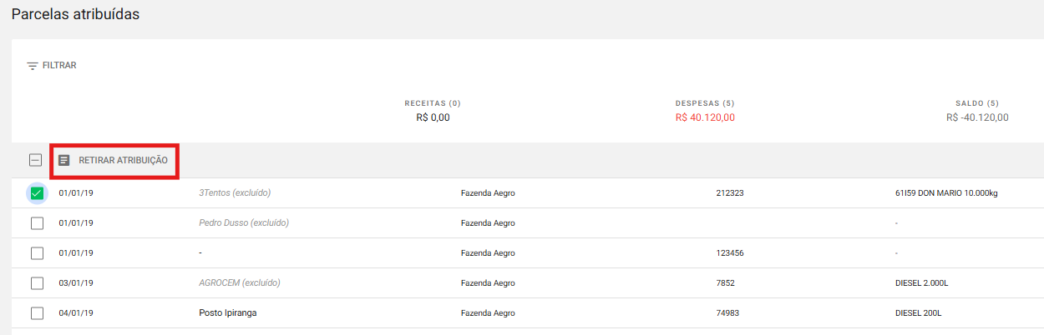
Task: Check the Pedro Dusso row checkbox
Action: [x=37, y=223]
